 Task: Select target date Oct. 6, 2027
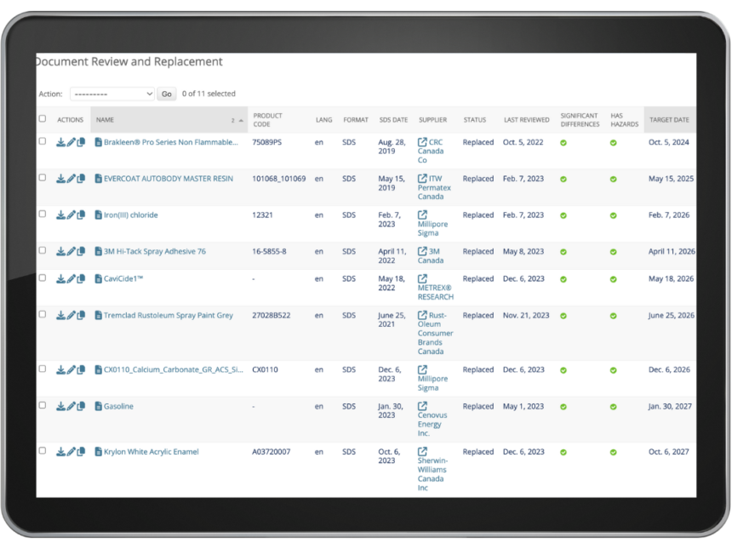point(668,452)
